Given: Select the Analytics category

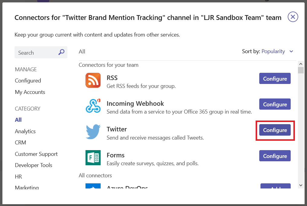Looking at the screenshot, I should (x=25, y=131).
